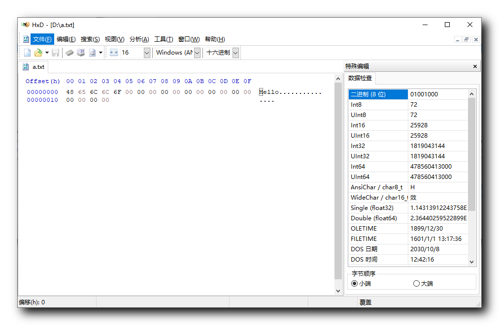Click the Open file folder icon
499x325 pixels.
click(x=38, y=53)
